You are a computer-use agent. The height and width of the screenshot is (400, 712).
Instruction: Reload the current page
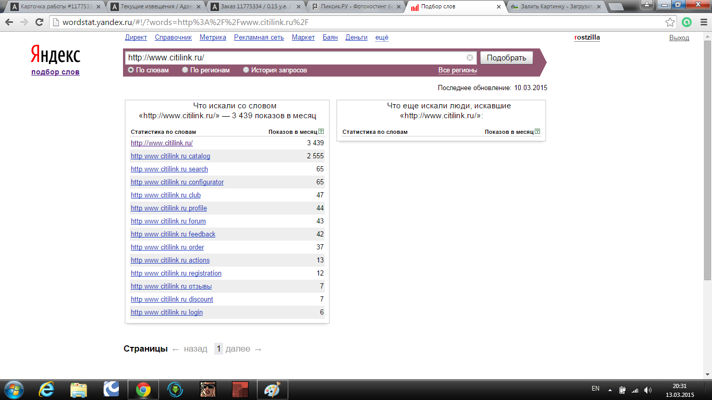tap(39, 22)
